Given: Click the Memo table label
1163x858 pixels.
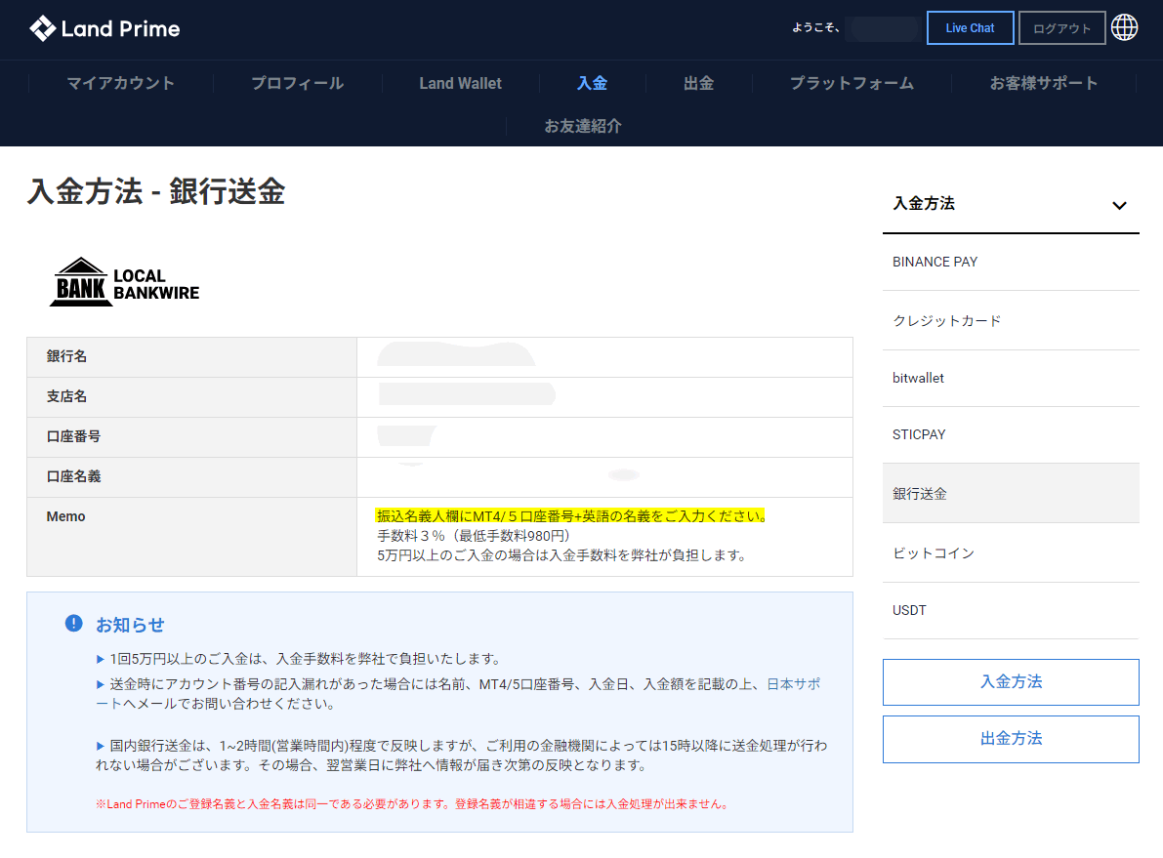Looking at the screenshot, I should [66, 517].
